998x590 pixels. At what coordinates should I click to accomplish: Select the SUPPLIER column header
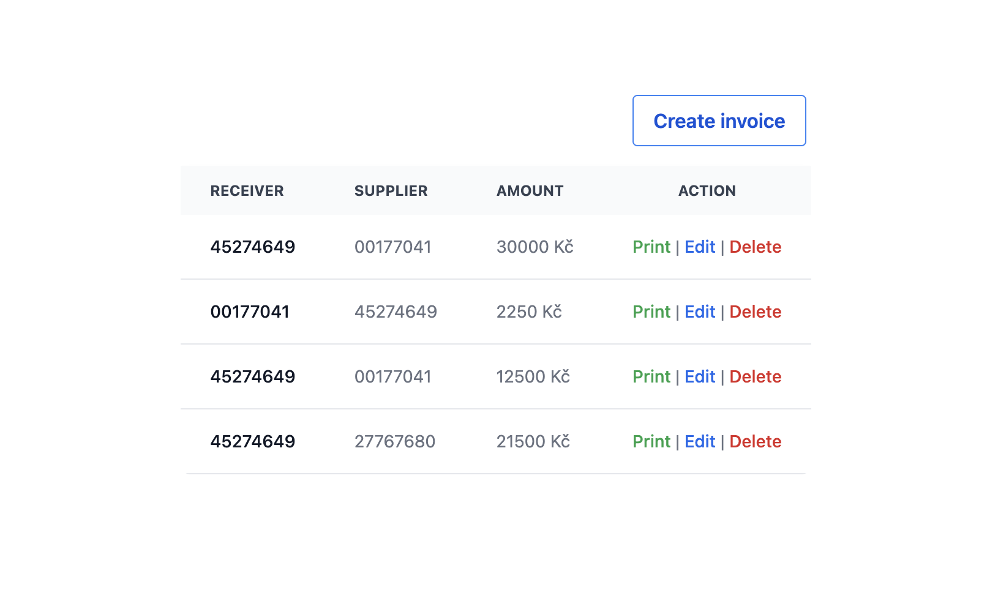(391, 191)
